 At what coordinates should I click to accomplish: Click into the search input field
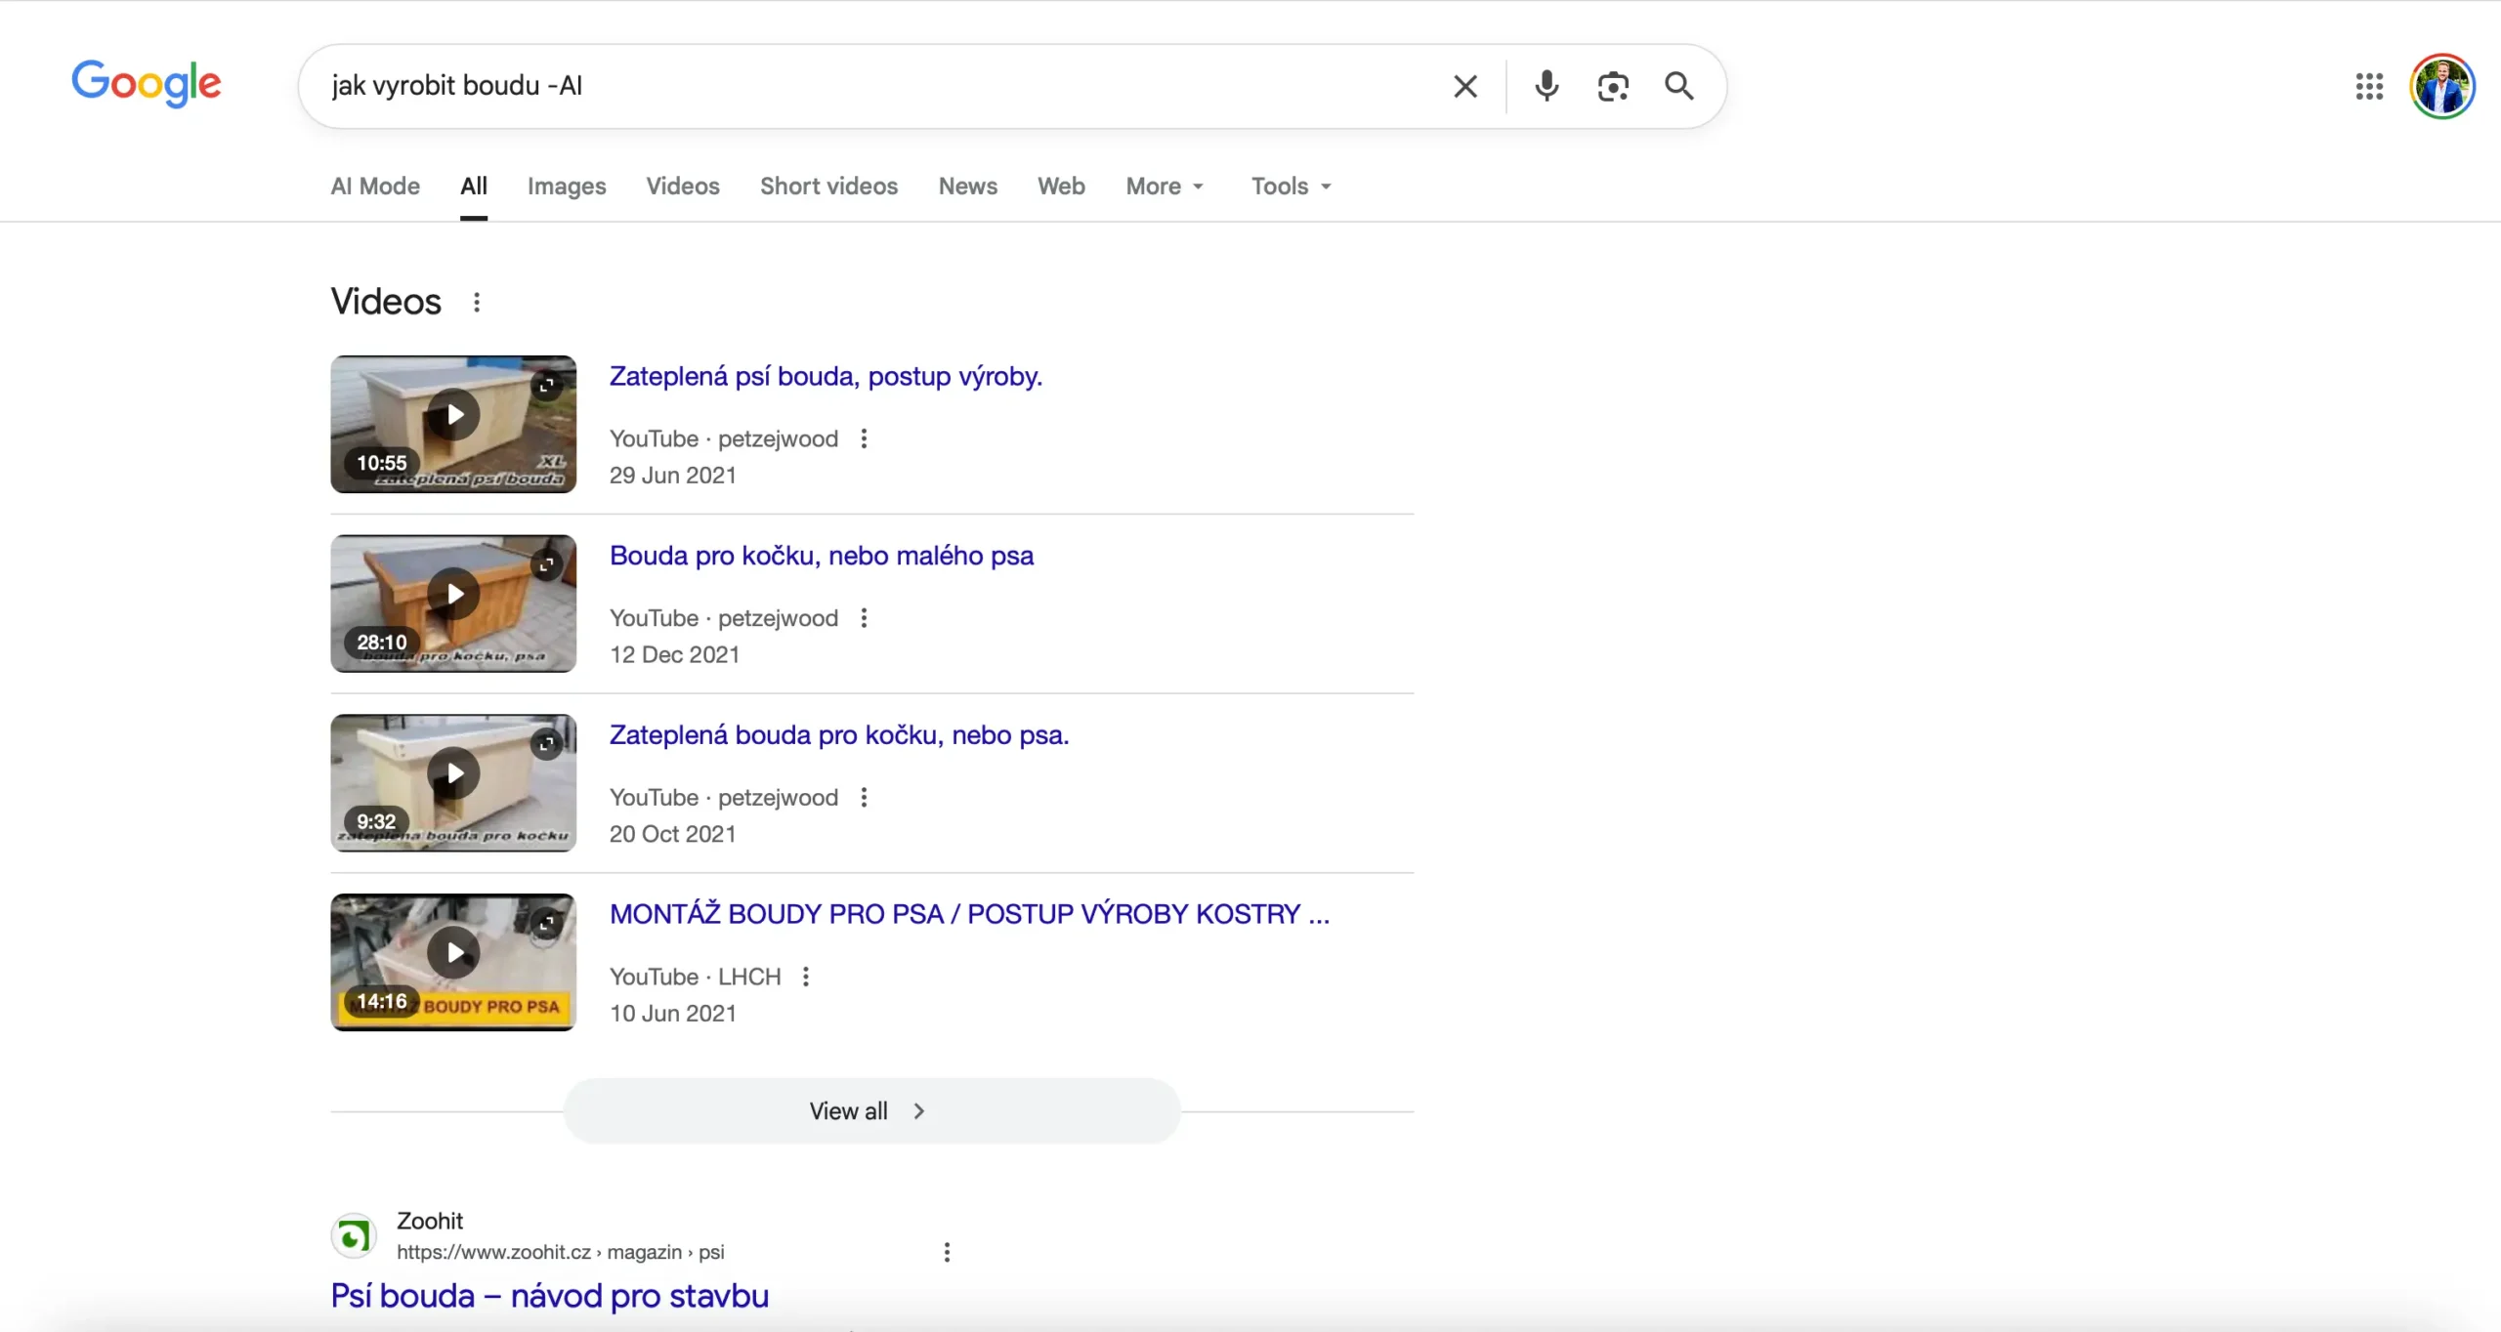pyautogui.click(x=879, y=86)
